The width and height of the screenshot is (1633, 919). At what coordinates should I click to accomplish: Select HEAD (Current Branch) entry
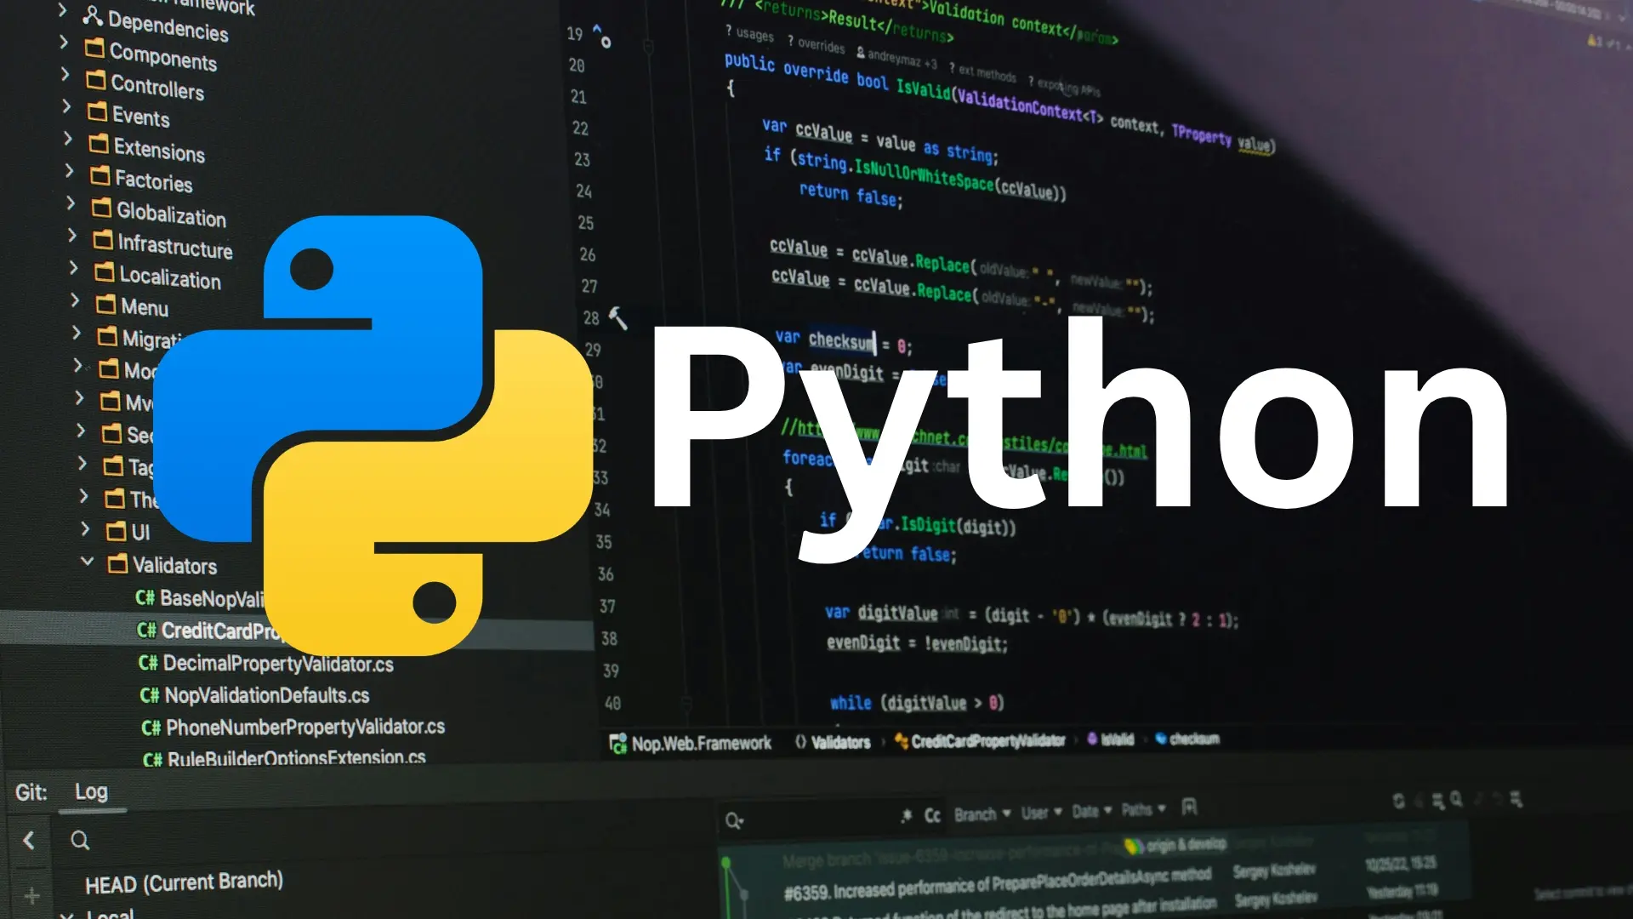tap(184, 882)
